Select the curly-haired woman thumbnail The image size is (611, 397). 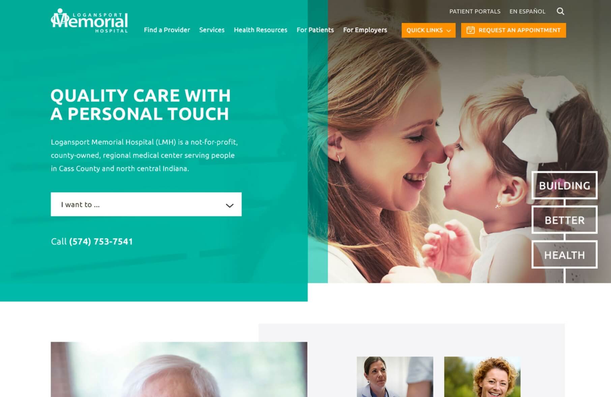coord(482,377)
